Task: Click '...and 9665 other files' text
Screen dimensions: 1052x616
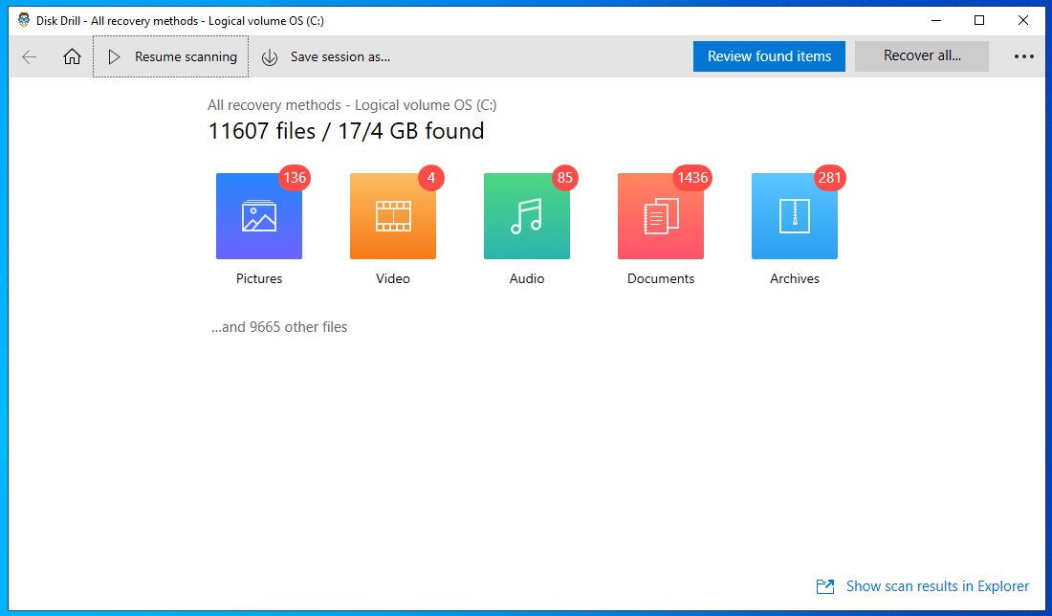Action: (x=279, y=327)
